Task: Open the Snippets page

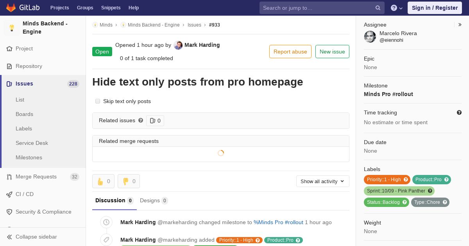Action: pyautogui.click(x=111, y=8)
